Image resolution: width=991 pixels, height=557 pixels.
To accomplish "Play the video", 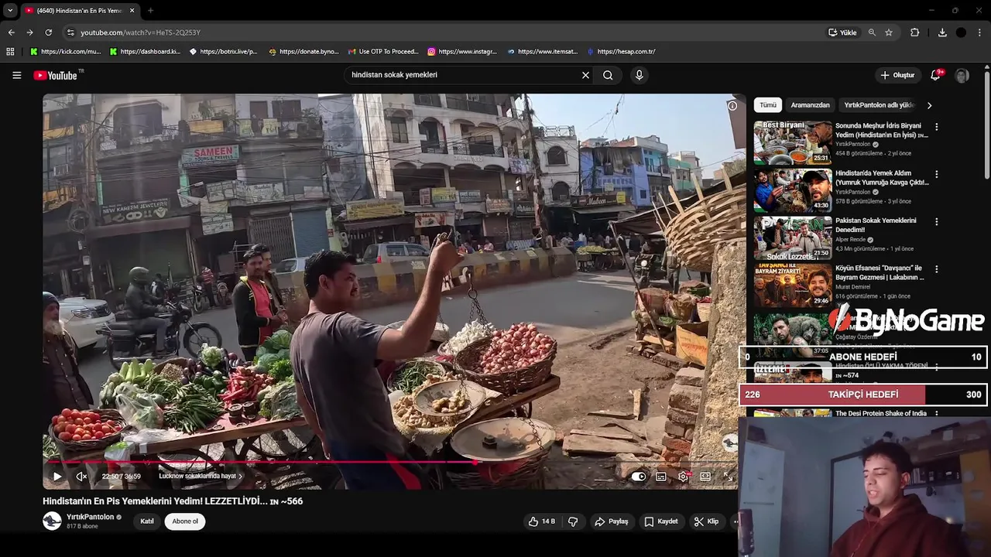I will (x=57, y=477).
